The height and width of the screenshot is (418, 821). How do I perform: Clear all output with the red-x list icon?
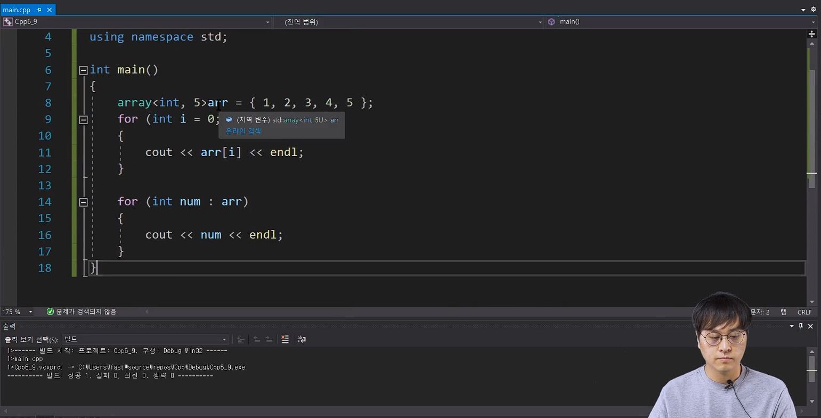(x=285, y=339)
